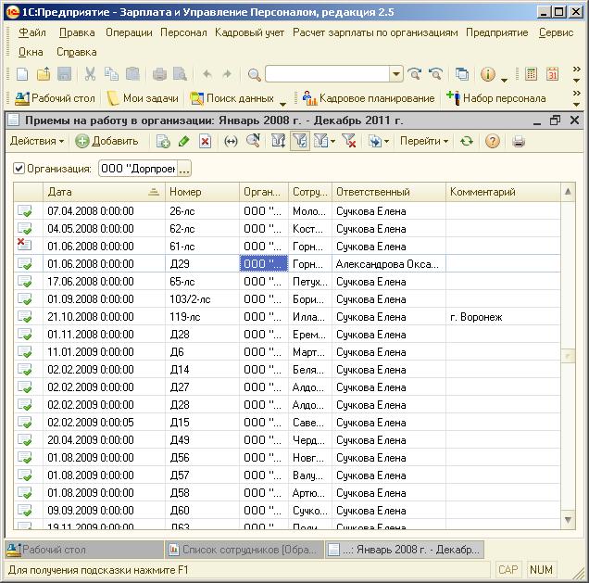Click the date interval (↔) icon
This screenshot has width=589, height=583.
click(x=231, y=141)
